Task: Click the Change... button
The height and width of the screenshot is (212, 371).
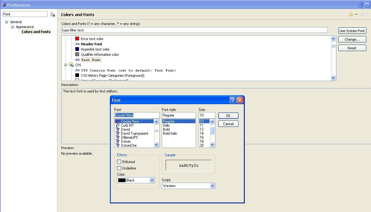Action: [x=352, y=39]
